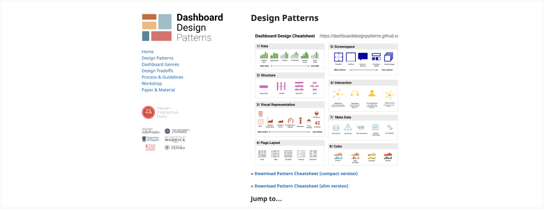The width and height of the screenshot is (544, 209).
Task: Navigate to Dashboard Genres
Action: click(160, 65)
